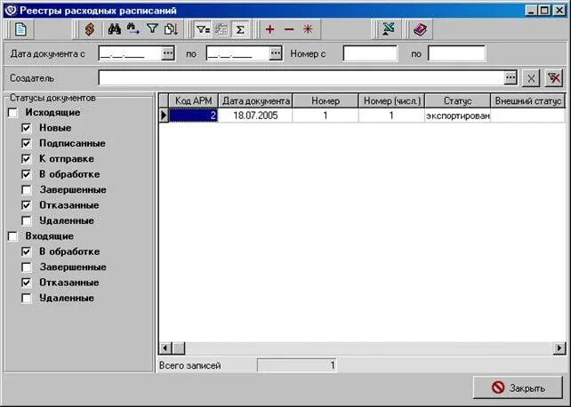Open calendar picker for the second date field
Image resolution: width=571 pixels, height=407 pixels.
(276, 53)
